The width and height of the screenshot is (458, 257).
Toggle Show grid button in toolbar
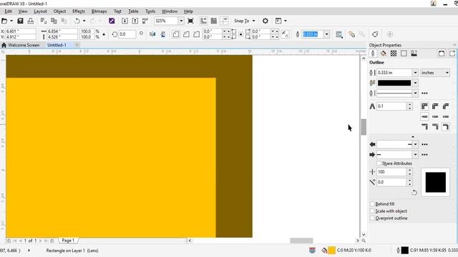click(x=214, y=21)
